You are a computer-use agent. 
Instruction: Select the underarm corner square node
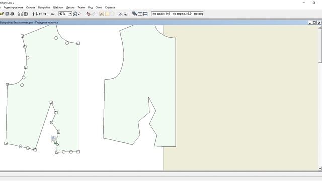[x=7, y=85]
